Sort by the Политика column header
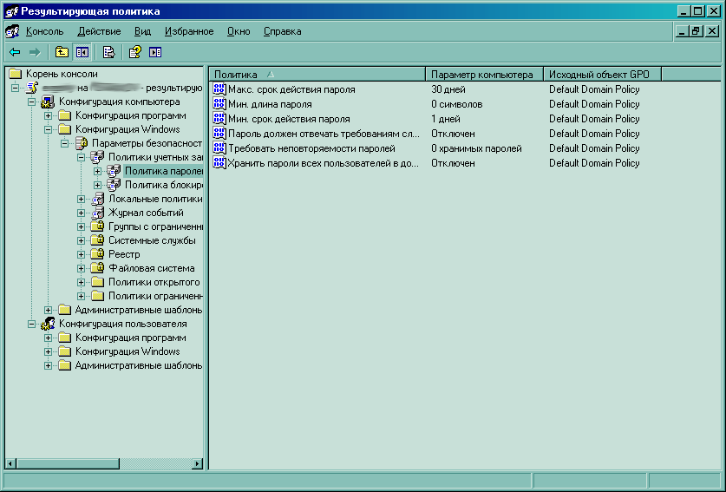The width and height of the screenshot is (726, 492). (x=317, y=74)
